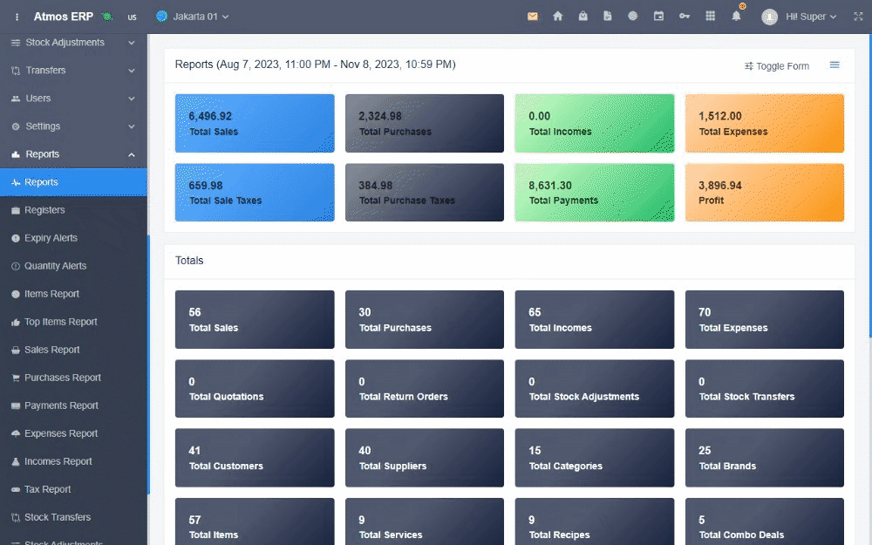Click the 8,631.30 Total Payments card

[x=595, y=193]
